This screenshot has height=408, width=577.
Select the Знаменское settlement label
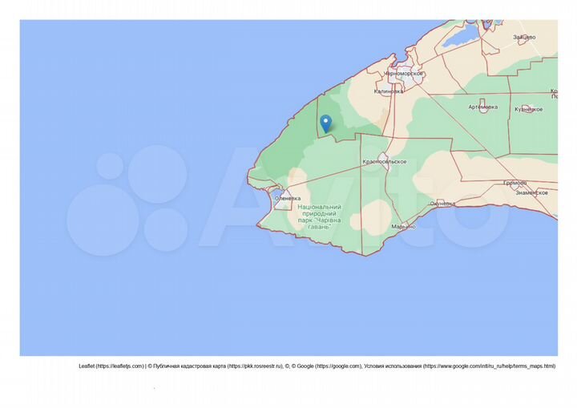531,193
